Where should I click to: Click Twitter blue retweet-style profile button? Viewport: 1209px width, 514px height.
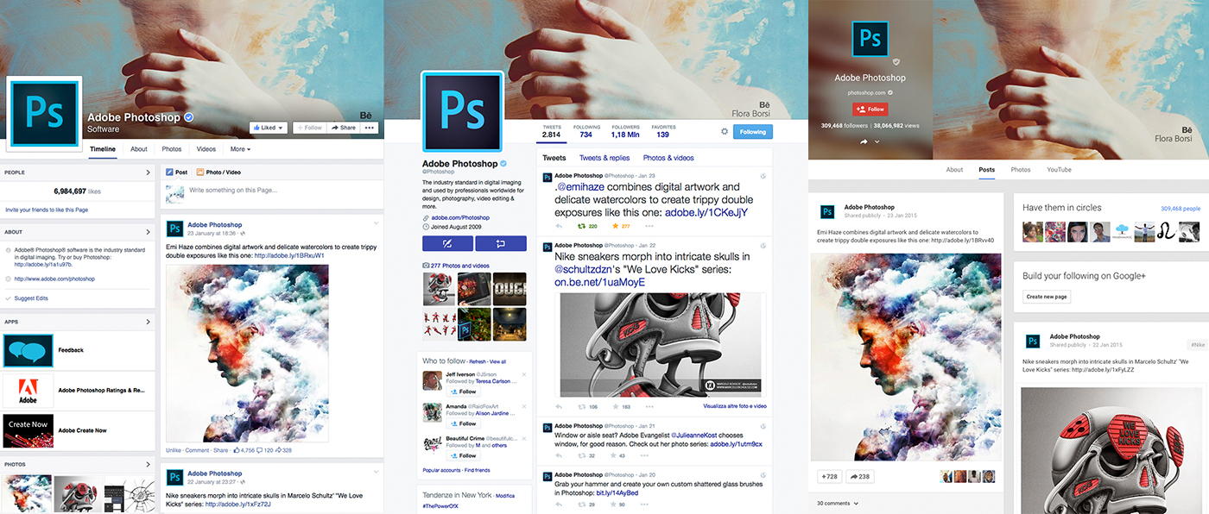[501, 243]
